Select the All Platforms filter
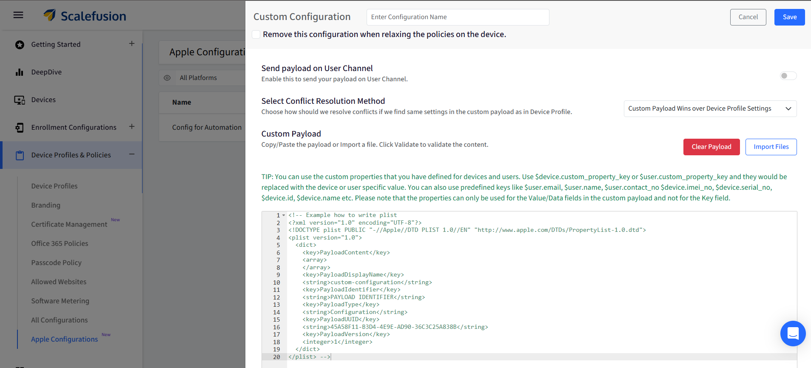This screenshot has height=368, width=811. [x=198, y=78]
